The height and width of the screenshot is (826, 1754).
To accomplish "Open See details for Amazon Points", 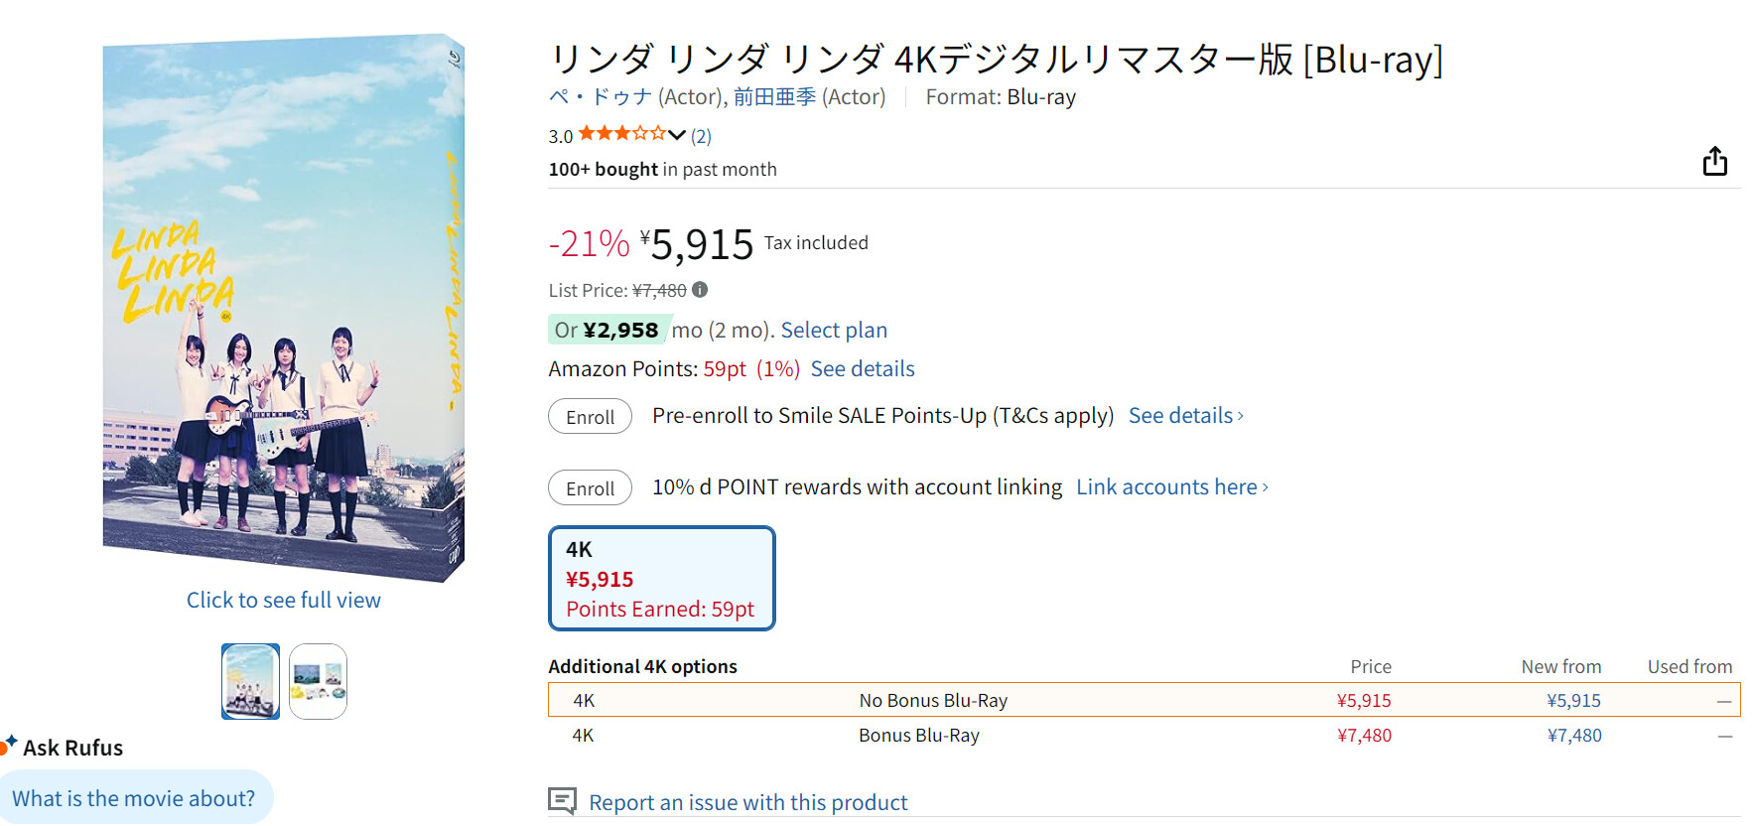I will pyautogui.click(x=863, y=369).
